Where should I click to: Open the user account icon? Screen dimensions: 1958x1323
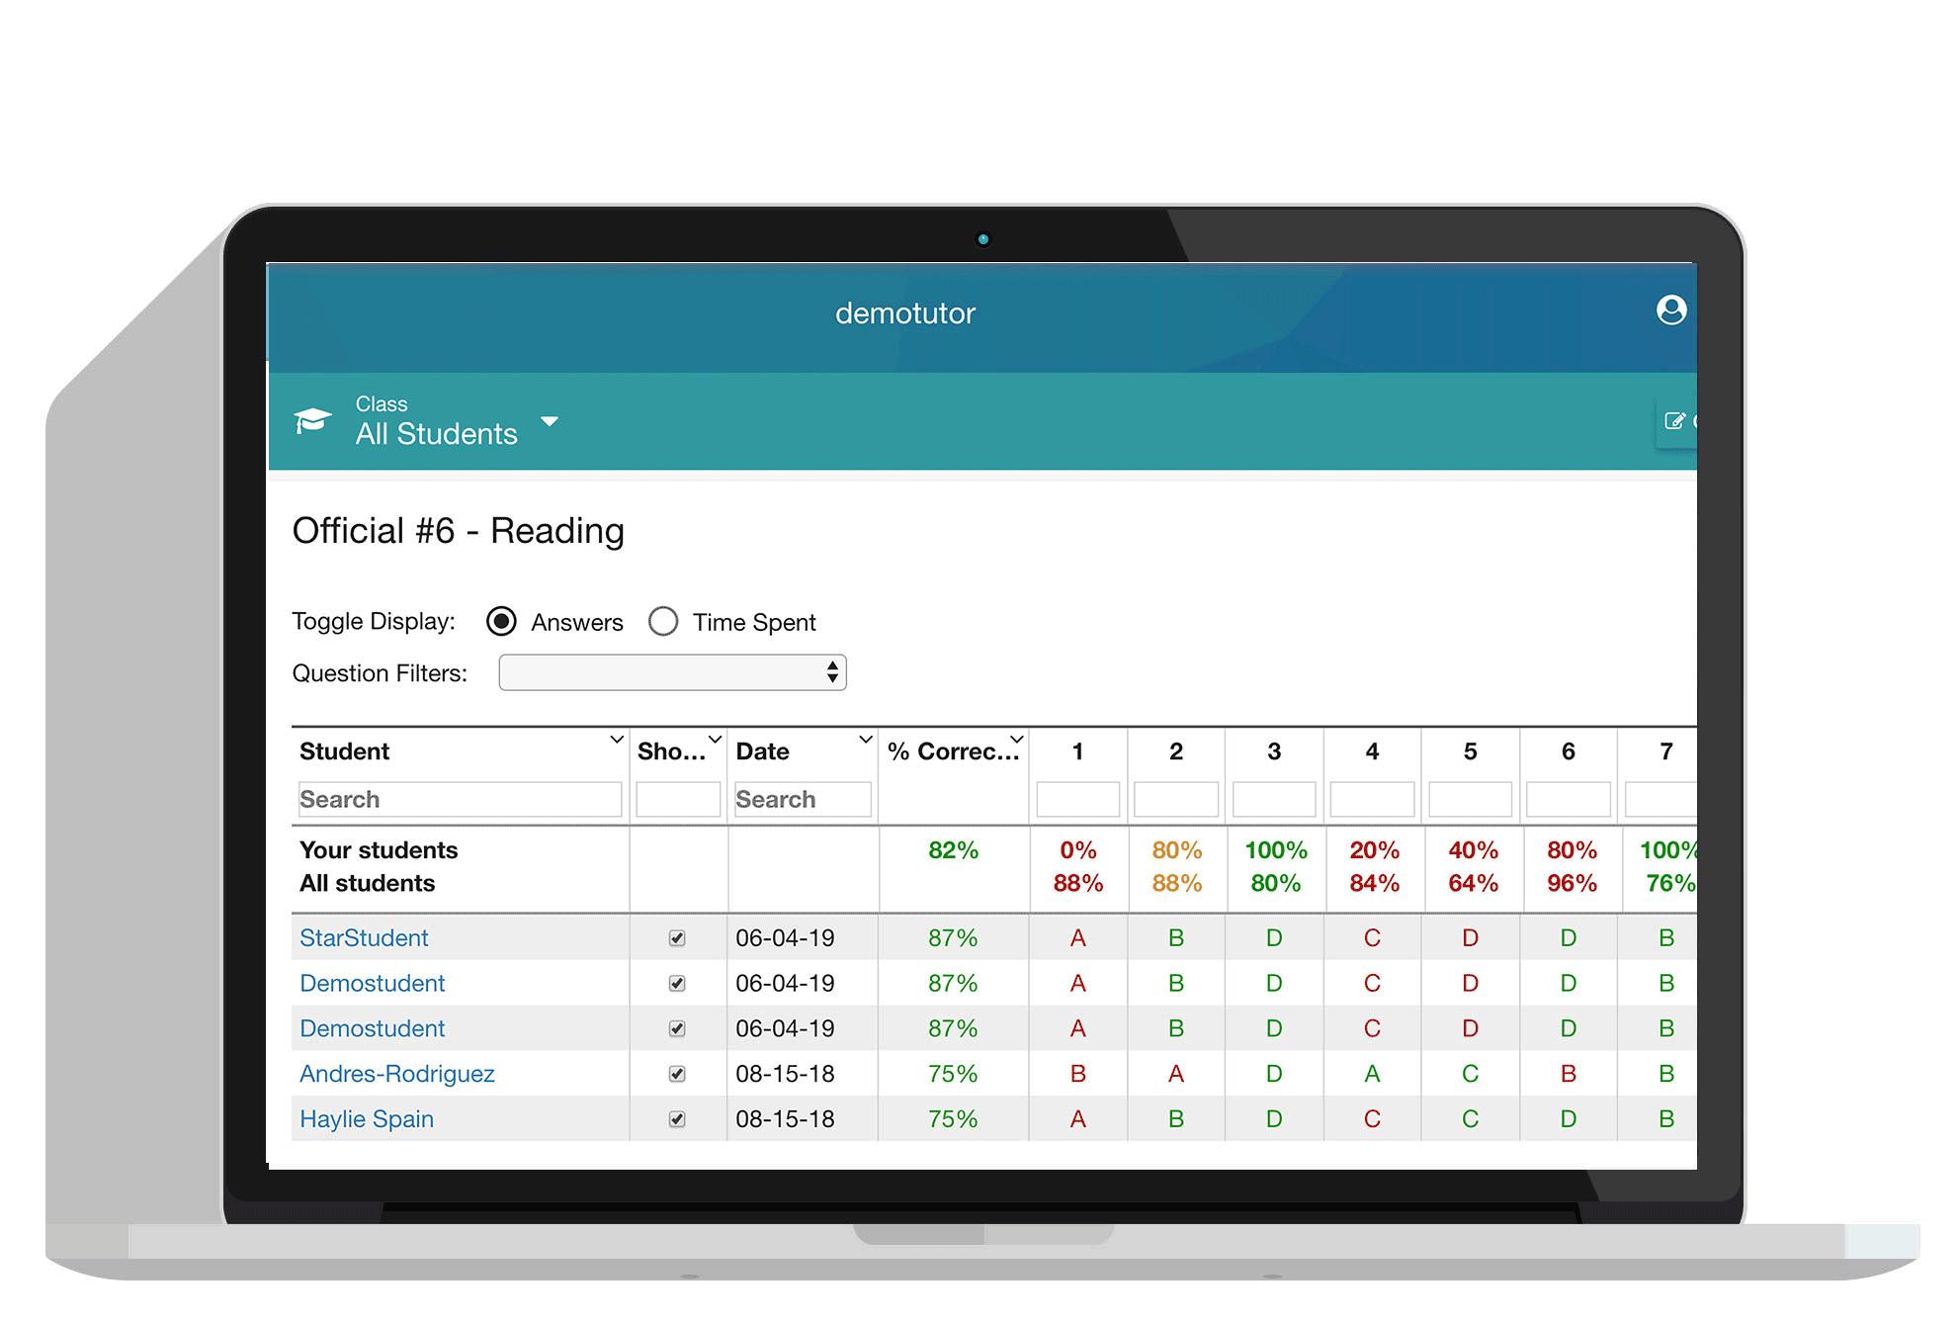[x=1671, y=311]
